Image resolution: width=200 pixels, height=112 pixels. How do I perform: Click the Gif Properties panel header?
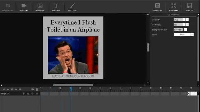point(173,15)
